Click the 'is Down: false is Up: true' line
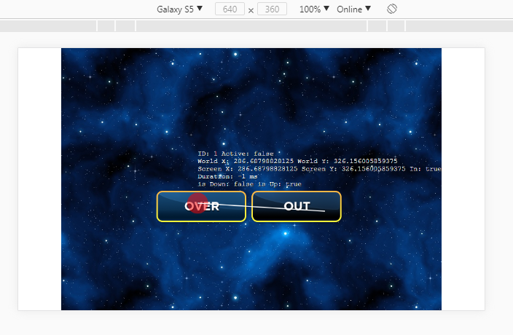 click(x=249, y=184)
